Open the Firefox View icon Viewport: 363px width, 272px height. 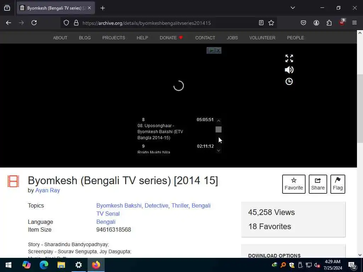tap(7, 8)
